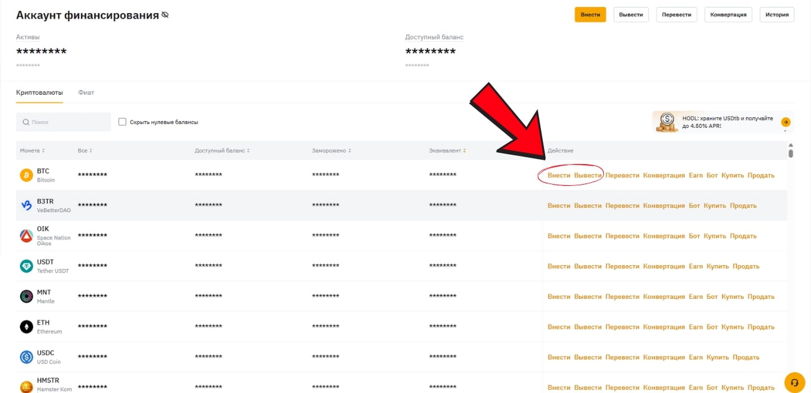811x393 pixels.
Task: Click the ETH Ethereum coin icon
Action: [x=26, y=327]
